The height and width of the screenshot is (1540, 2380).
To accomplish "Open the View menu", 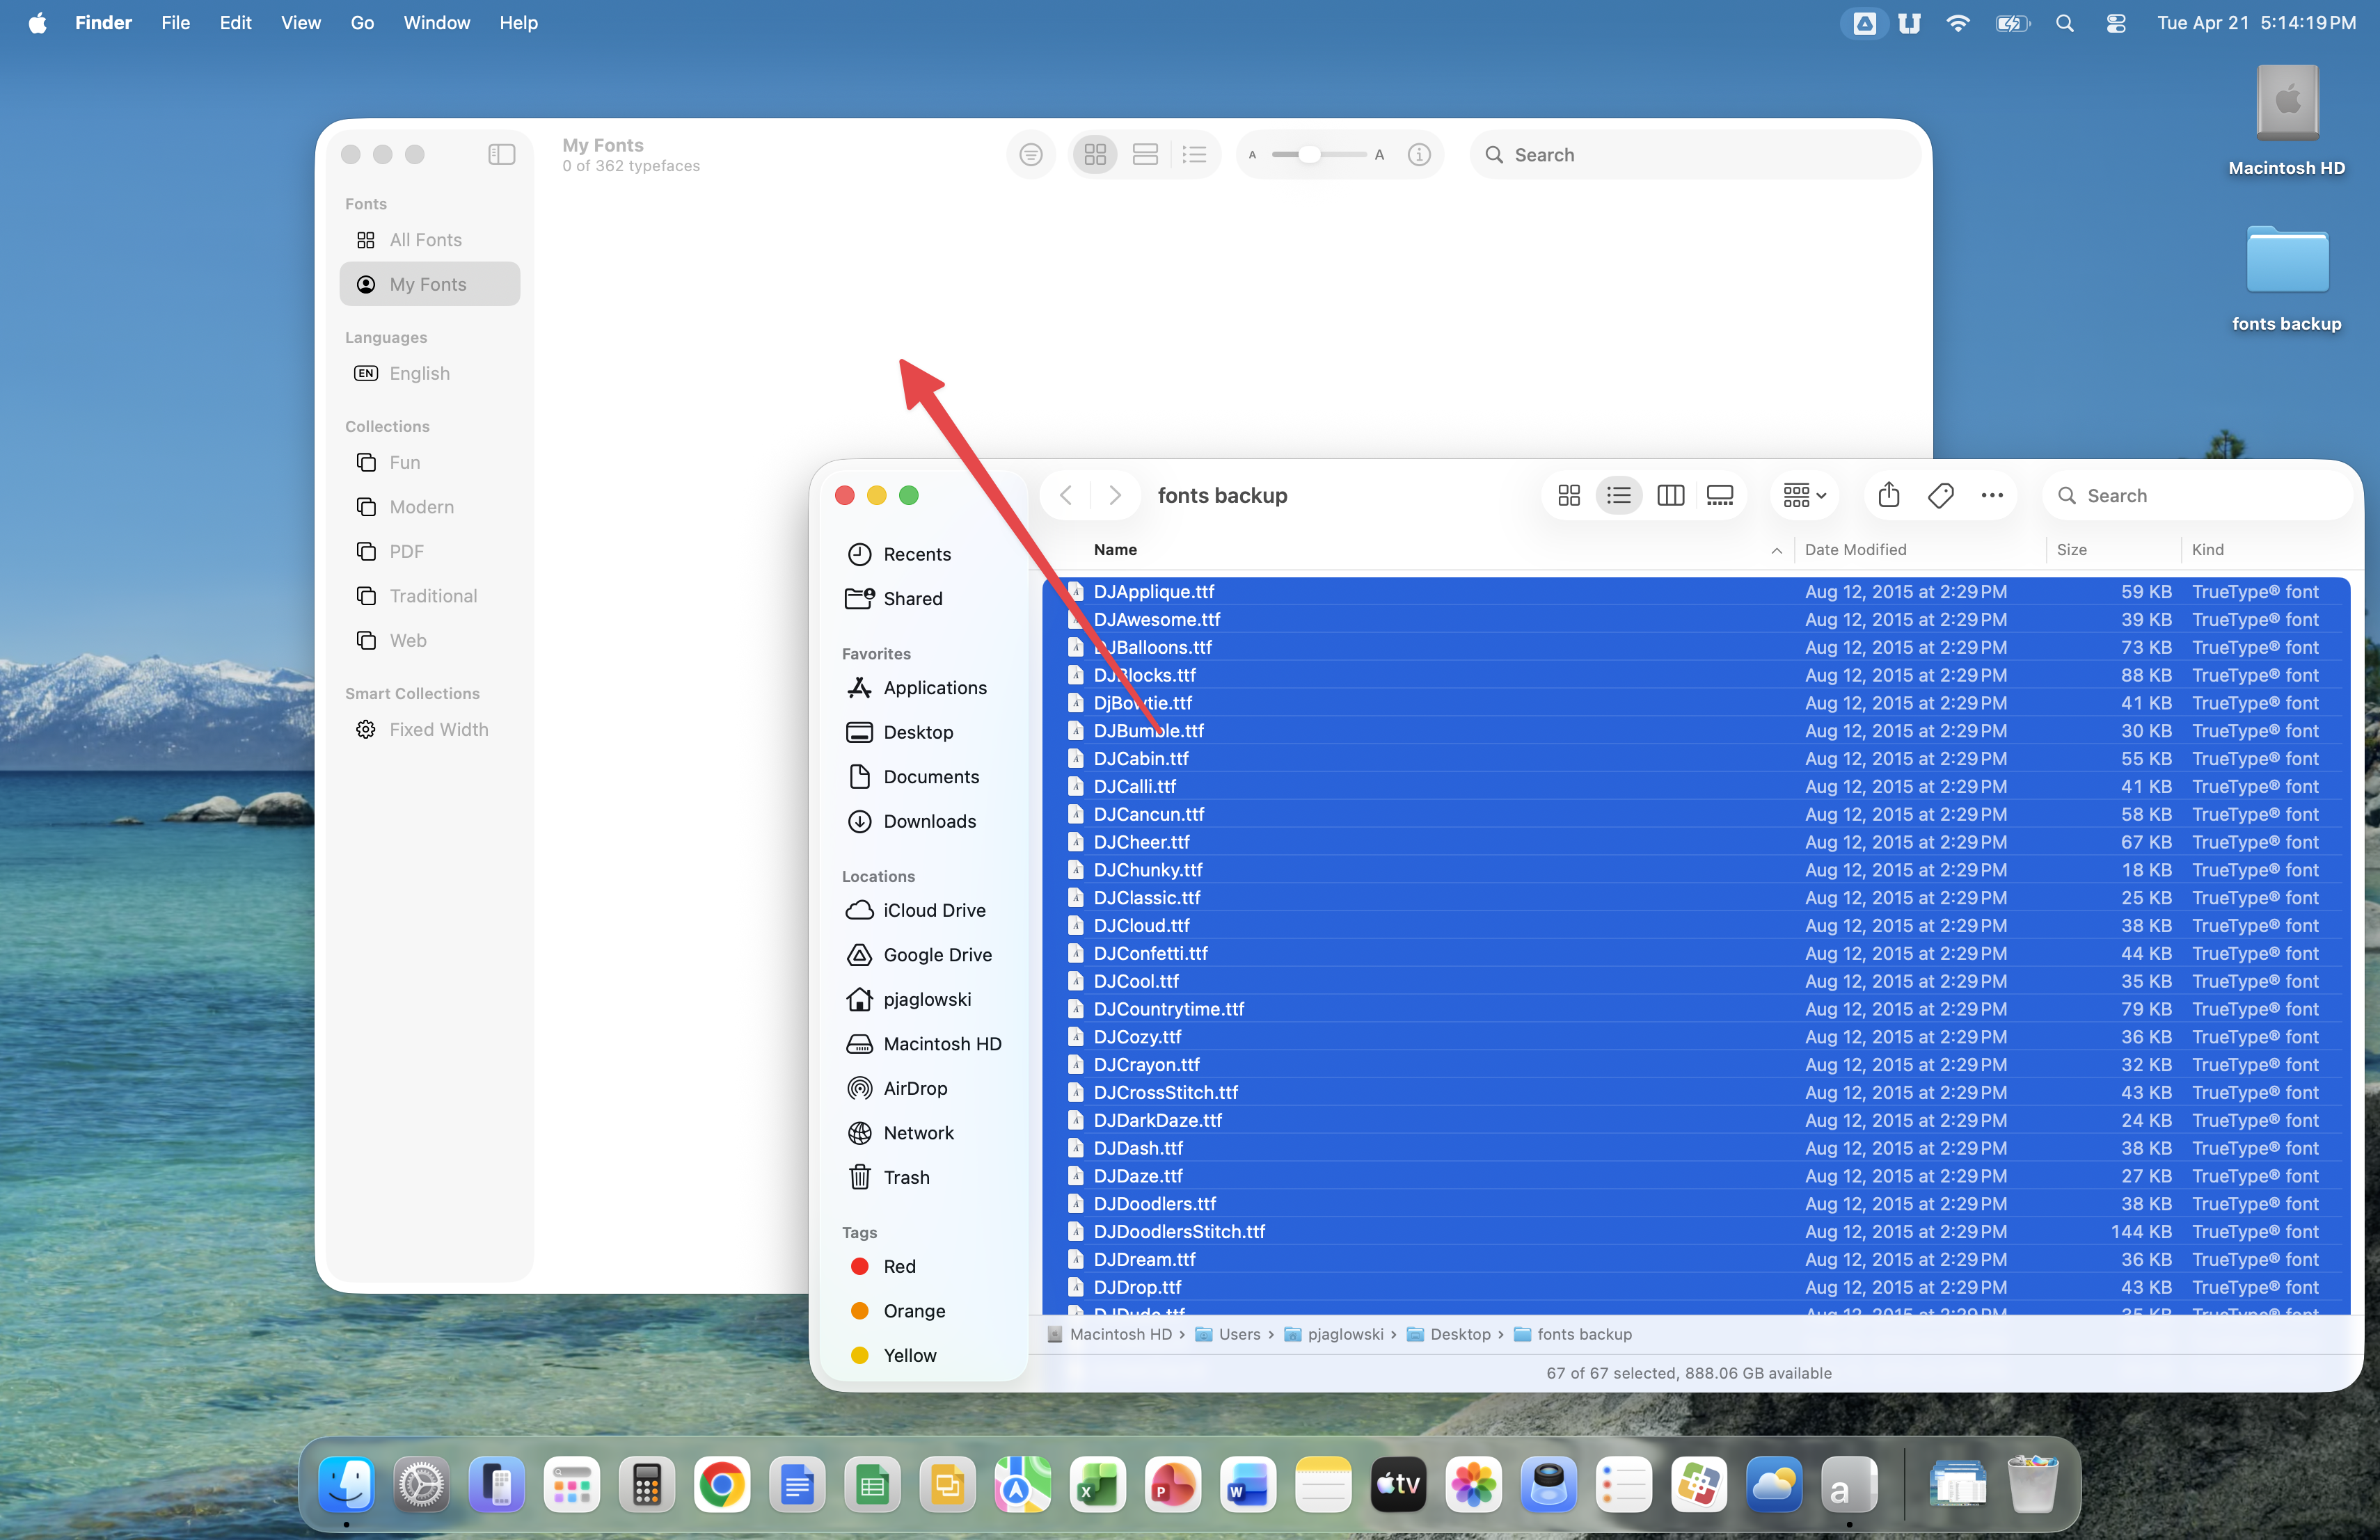I will [x=300, y=22].
